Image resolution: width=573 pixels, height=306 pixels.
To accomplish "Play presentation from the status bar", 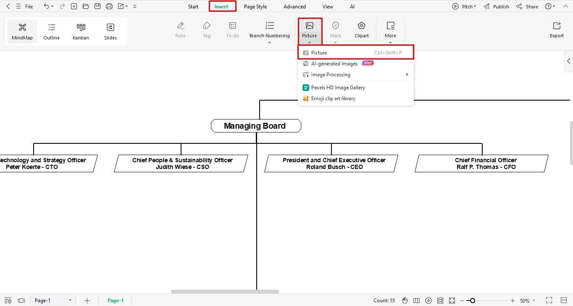I will [x=428, y=301].
